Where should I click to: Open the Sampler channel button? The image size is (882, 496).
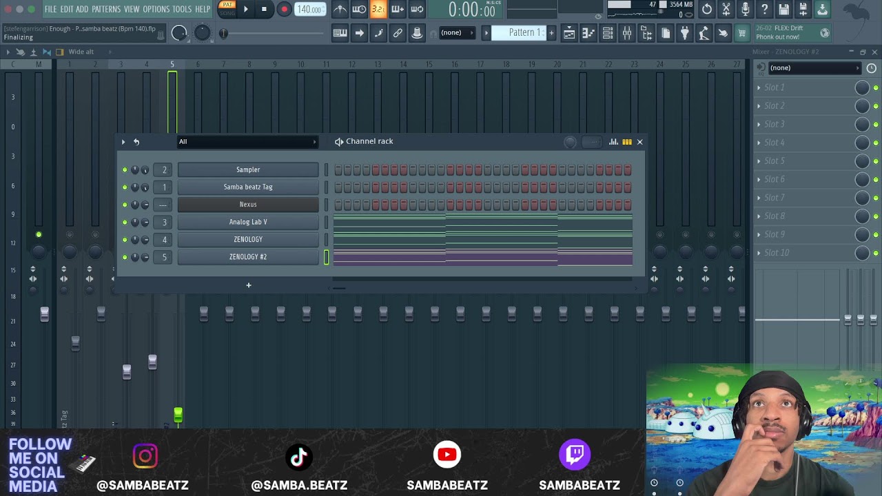click(x=248, y=169)
